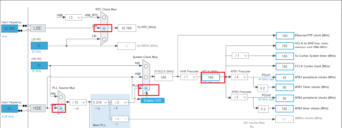
Task: Click the 45 MHz max note
Action: click(266, 79)
